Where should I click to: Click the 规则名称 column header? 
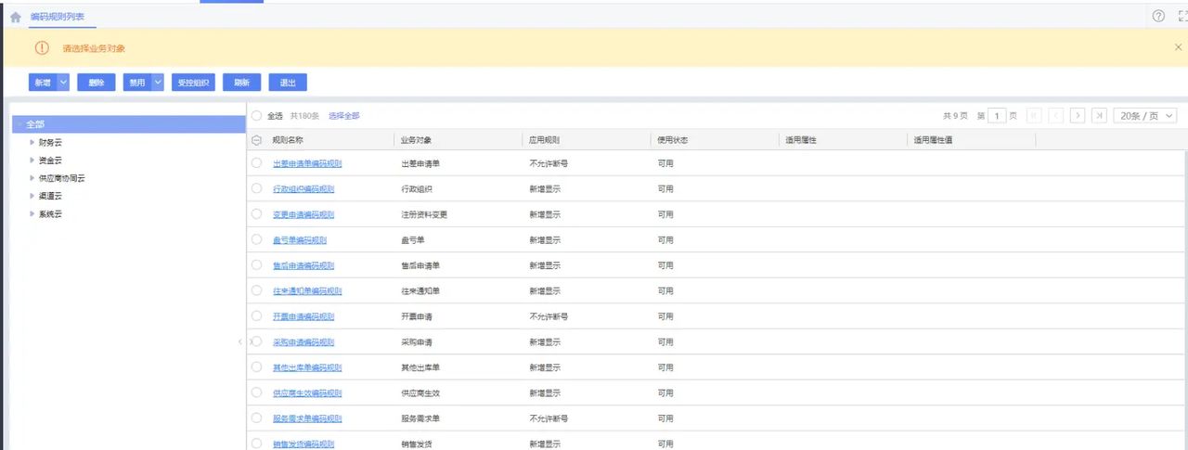[x=288, y=140]
